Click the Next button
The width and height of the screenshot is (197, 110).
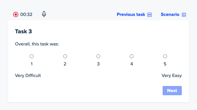coord(172,91)
